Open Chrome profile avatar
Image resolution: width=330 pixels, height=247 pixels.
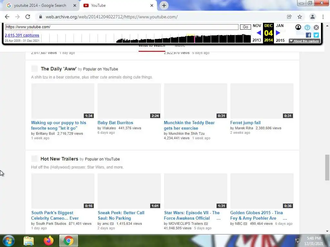(313, 17)
